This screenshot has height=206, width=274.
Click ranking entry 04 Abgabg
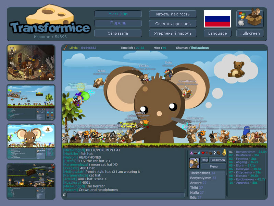click(x=244, y=162)
